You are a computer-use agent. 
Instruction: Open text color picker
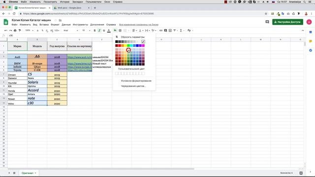[x=109, y=30]
